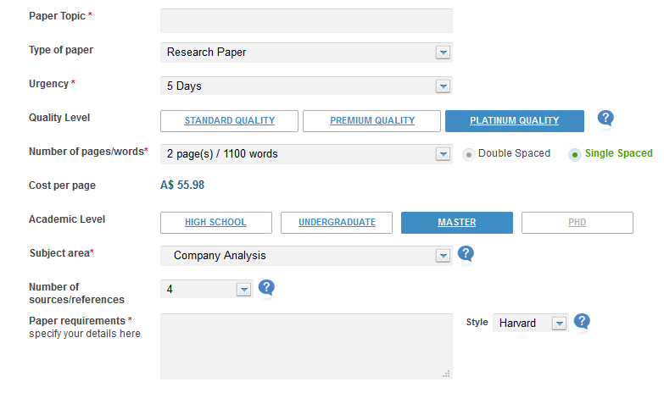Choose Standard Quality level
The image size is (664, 393).
[229, 121]
